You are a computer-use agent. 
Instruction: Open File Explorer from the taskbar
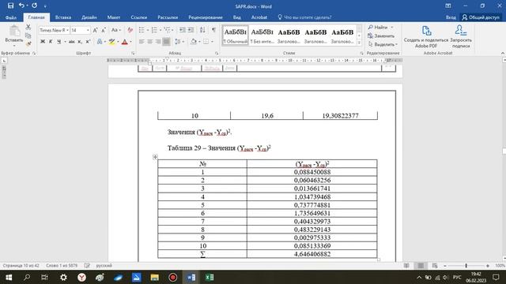(x=155, y=277)
